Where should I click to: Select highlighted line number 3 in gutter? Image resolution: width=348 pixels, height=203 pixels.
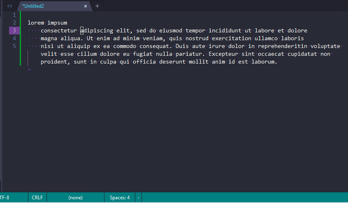[x=14, y=30]
